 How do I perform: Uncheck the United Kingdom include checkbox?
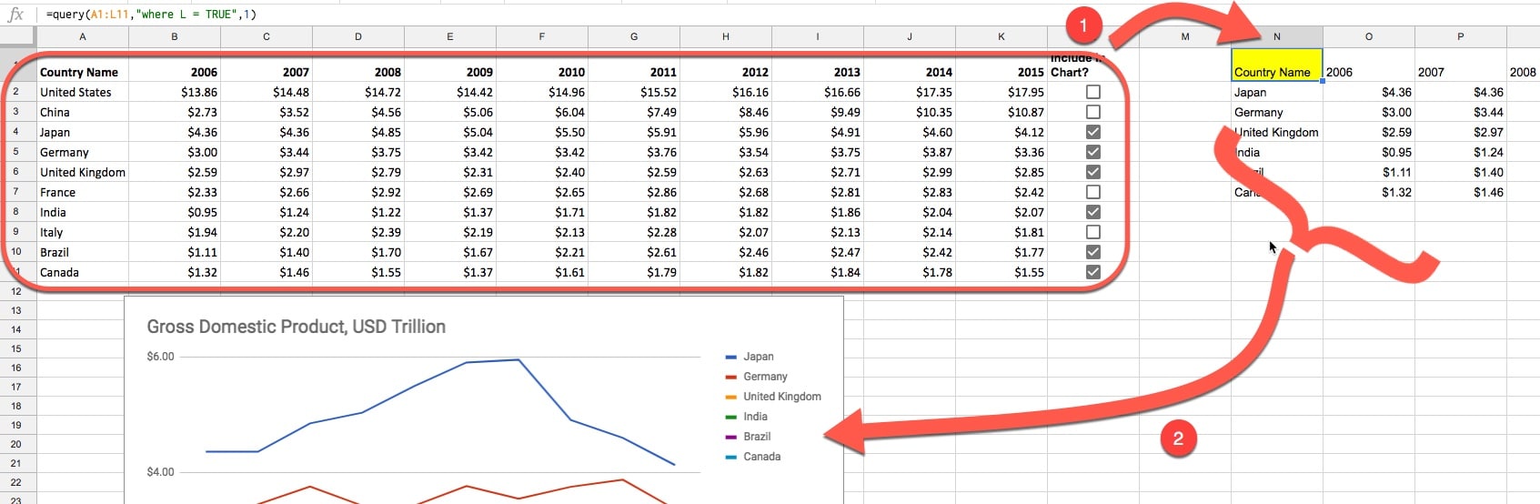pos(1093,172)
